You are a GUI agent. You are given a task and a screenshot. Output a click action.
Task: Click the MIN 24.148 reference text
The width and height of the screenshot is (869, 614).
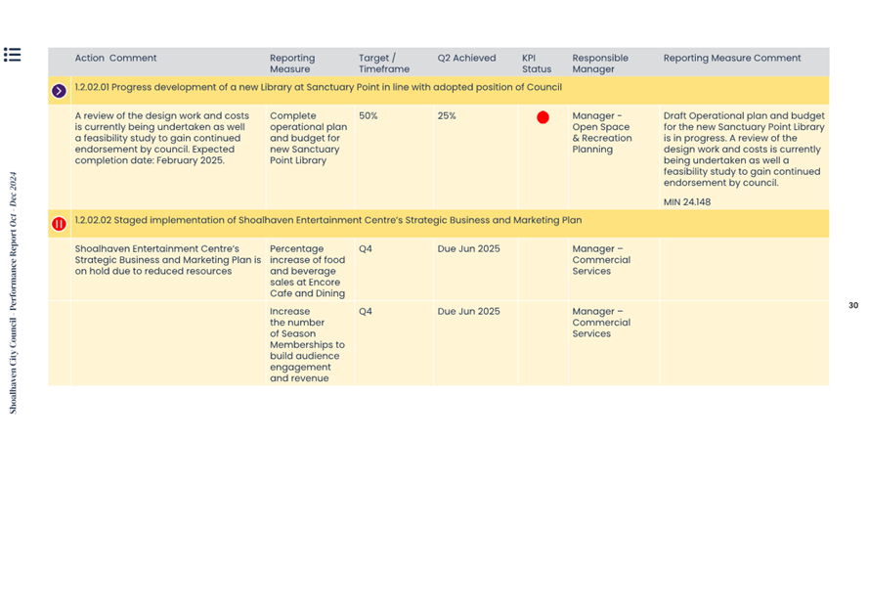coord(686,202)
